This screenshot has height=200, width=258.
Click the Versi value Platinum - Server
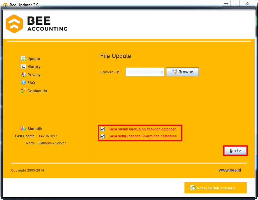[x=52, y=143]
